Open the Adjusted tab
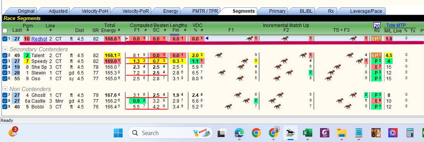Image resolution: width=424 pixels, height=142 pixels. point(58,11)
